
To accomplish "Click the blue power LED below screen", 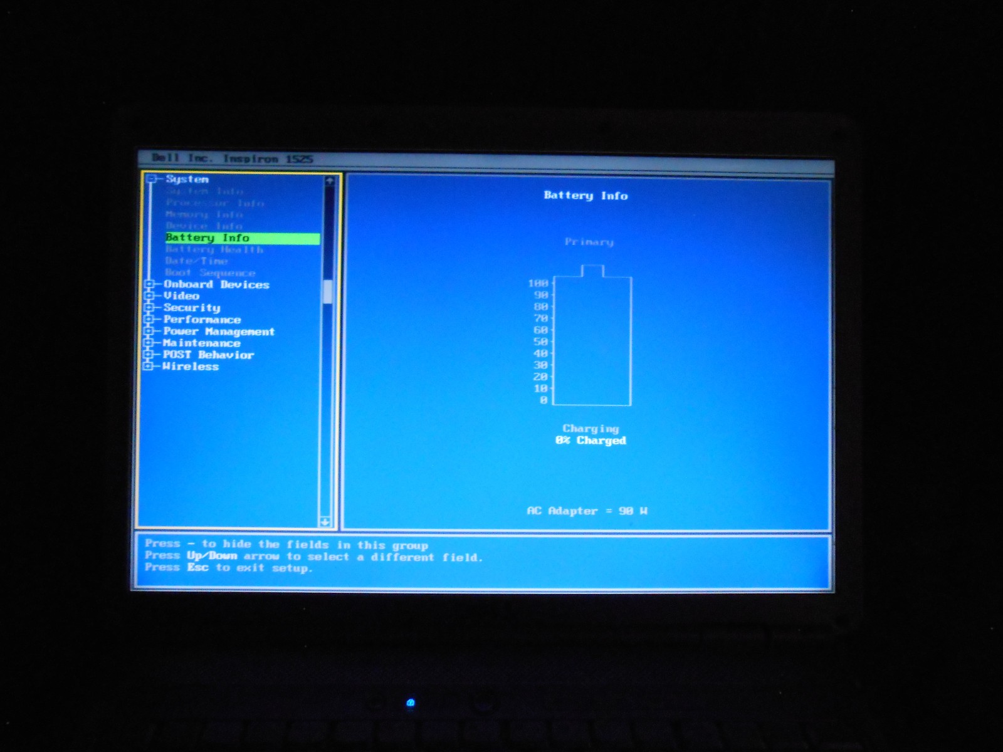I will pos(411,702).
